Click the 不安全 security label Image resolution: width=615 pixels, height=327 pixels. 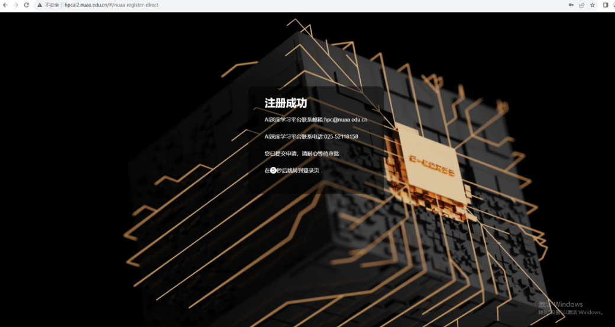click(52, 5)
